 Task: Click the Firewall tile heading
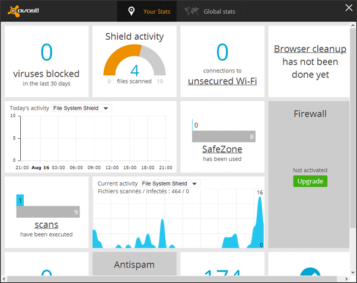tap(310, 114)
